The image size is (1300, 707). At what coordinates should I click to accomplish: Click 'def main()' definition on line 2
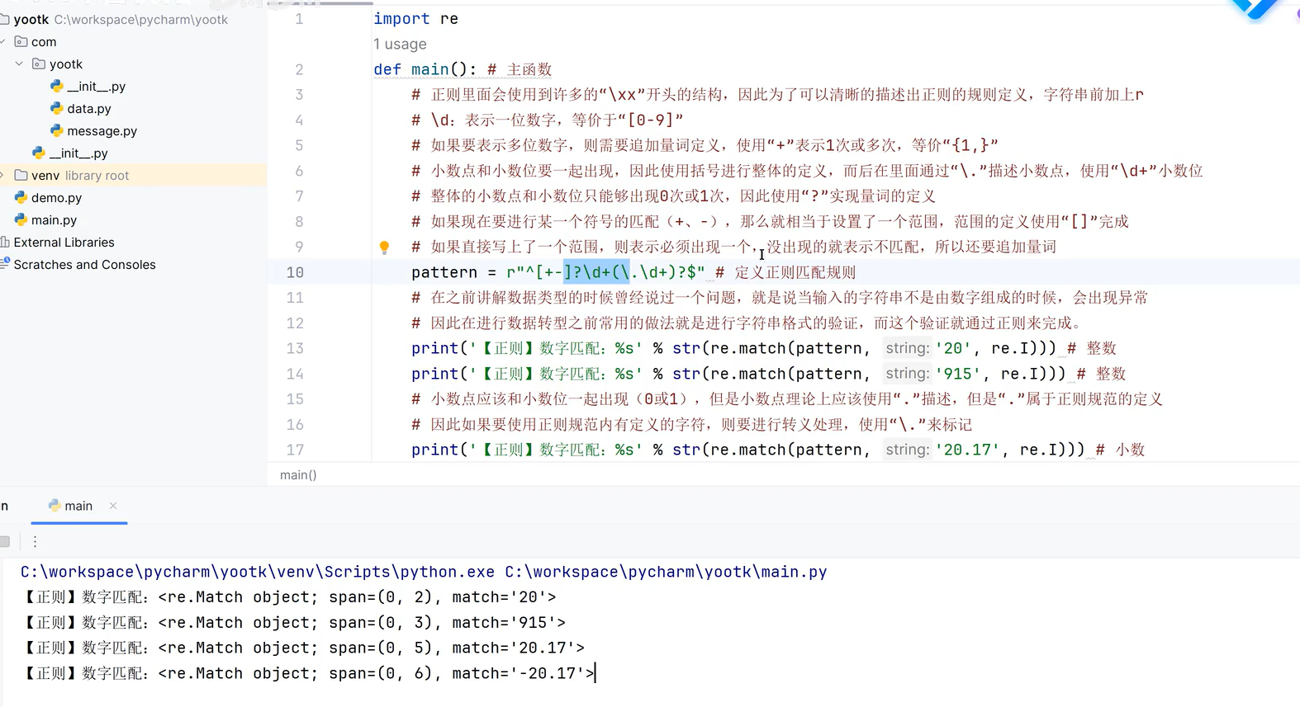pos(425,69)
